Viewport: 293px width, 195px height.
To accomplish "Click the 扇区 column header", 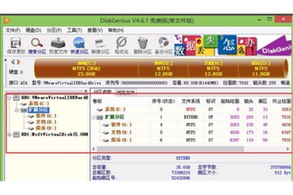I will [x=263, y=101].
